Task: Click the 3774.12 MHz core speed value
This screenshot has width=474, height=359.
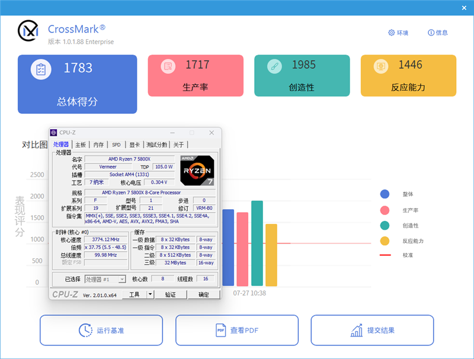Action: tap(106, 239)
